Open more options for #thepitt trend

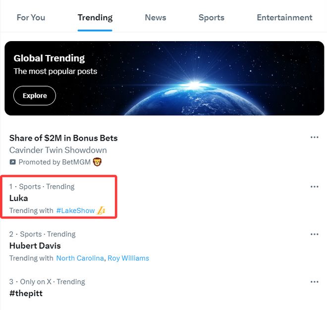pos(314,282)
